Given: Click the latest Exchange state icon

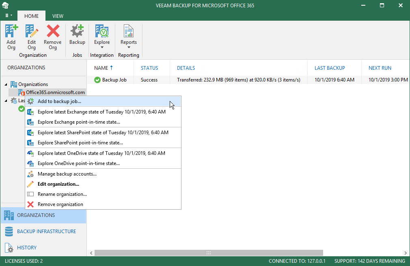Looking at the screenshot, I should (x=30, y=112).
